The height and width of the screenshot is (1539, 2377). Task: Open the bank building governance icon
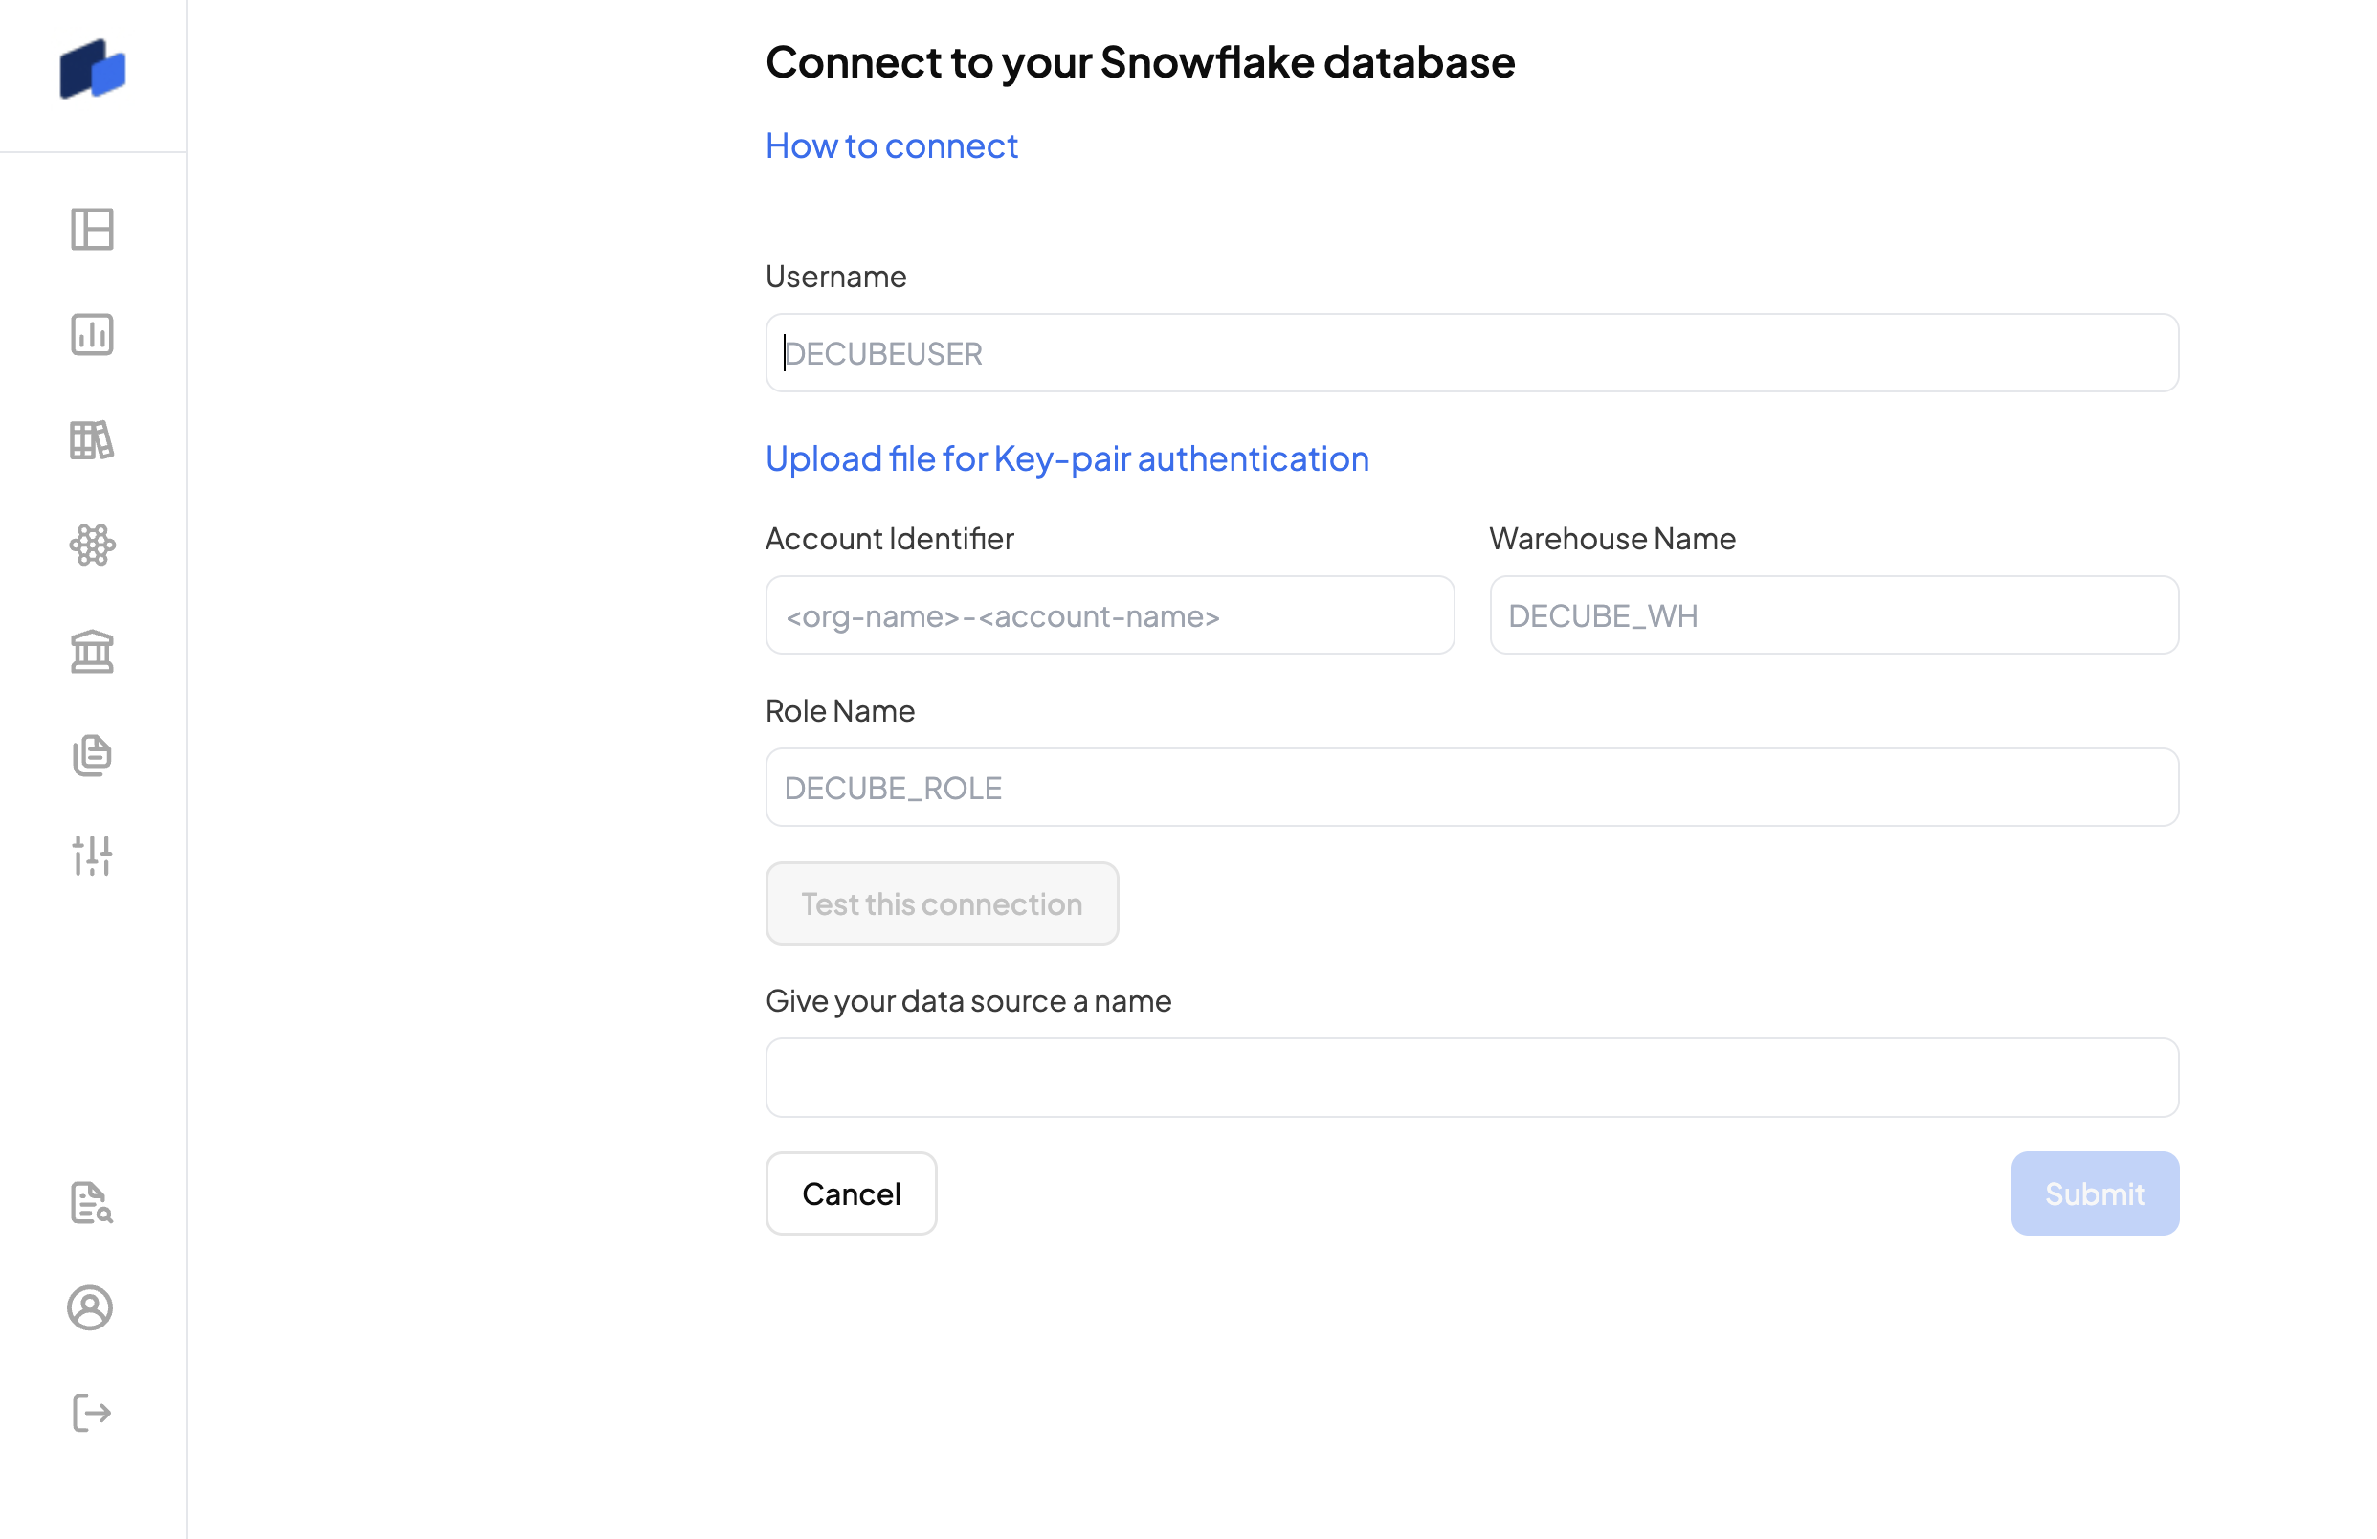(x=92, y=651)
